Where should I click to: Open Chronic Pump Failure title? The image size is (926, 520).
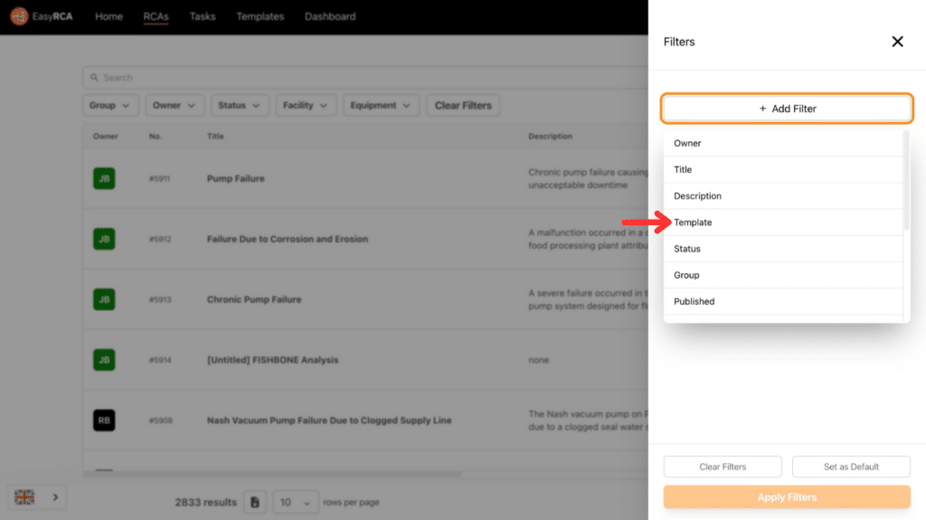pyautogui.click(x=254, y=299)
